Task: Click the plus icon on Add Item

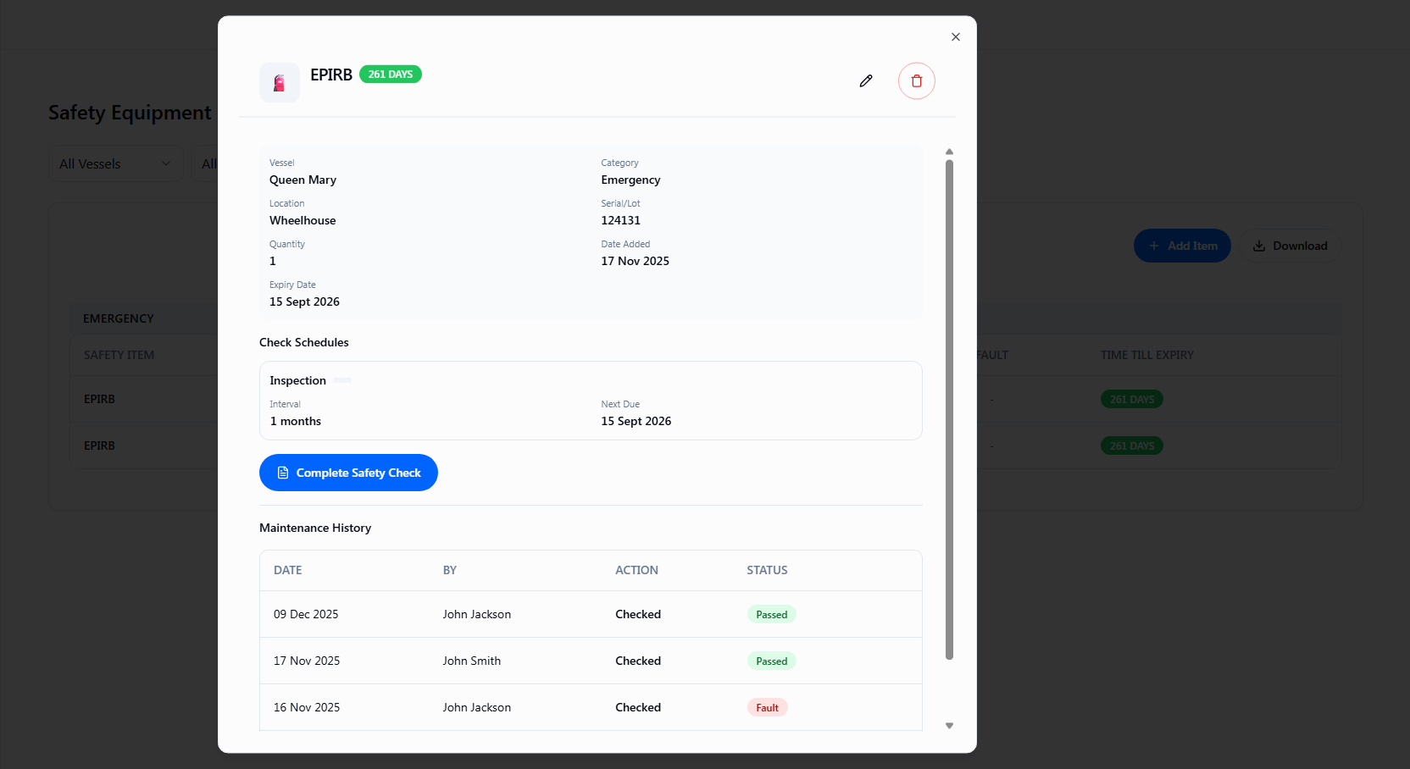Action: pos(1153,246)
